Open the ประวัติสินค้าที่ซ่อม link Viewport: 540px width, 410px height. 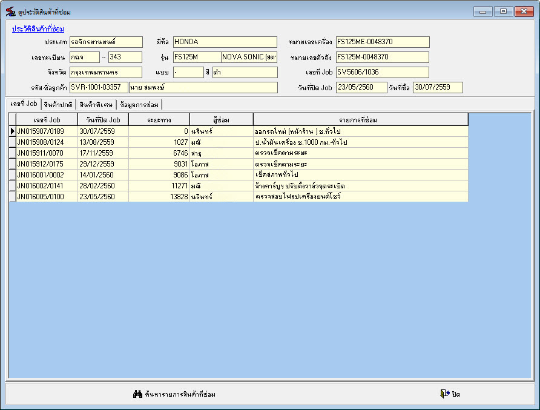click(38, 29)
